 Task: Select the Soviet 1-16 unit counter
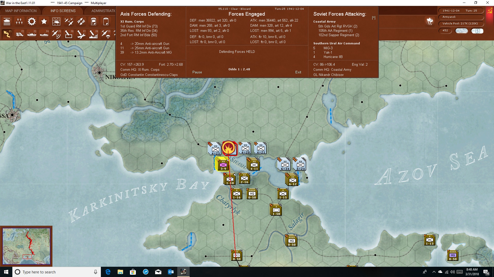point(236,194)
